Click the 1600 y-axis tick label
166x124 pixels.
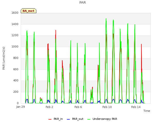click(x=15, y=13)
